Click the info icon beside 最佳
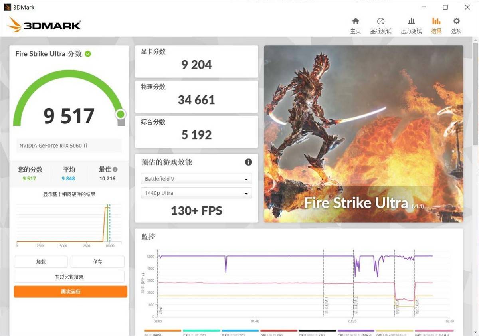This screenshot has height=336, width=479. (x=115, y=169)
